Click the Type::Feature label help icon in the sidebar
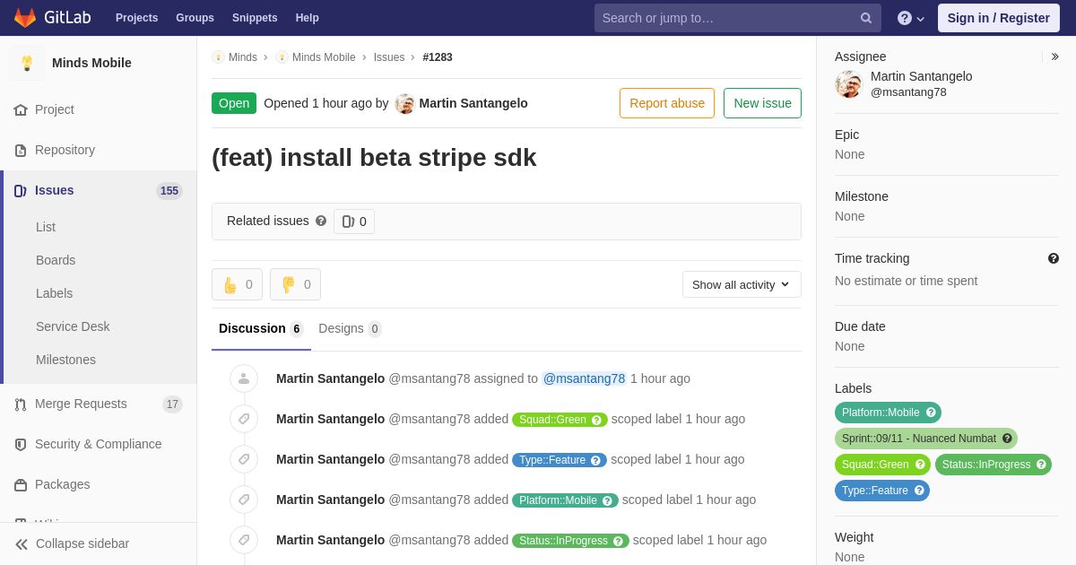Screen dimensions: 1076x565 919,491
